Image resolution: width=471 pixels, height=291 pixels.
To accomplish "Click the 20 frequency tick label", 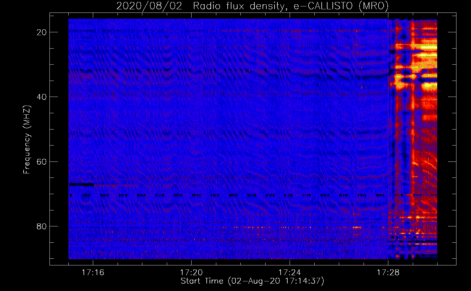I will coord(42,32).
